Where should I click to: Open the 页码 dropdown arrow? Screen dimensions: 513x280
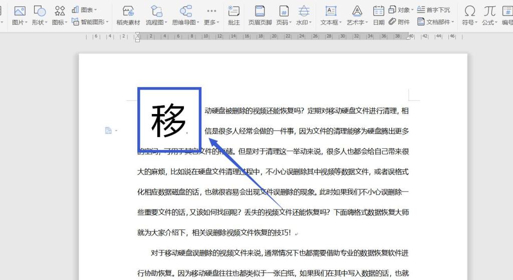click(290, 22)
